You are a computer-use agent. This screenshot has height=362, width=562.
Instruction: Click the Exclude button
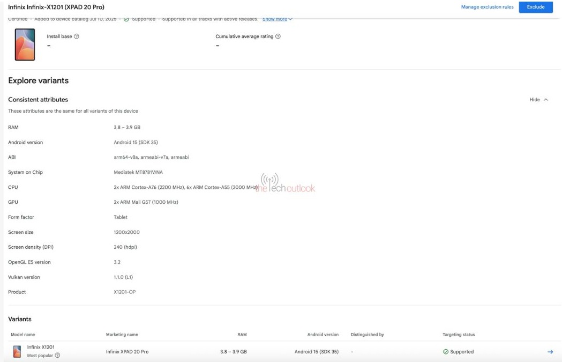tap(536, 7)
